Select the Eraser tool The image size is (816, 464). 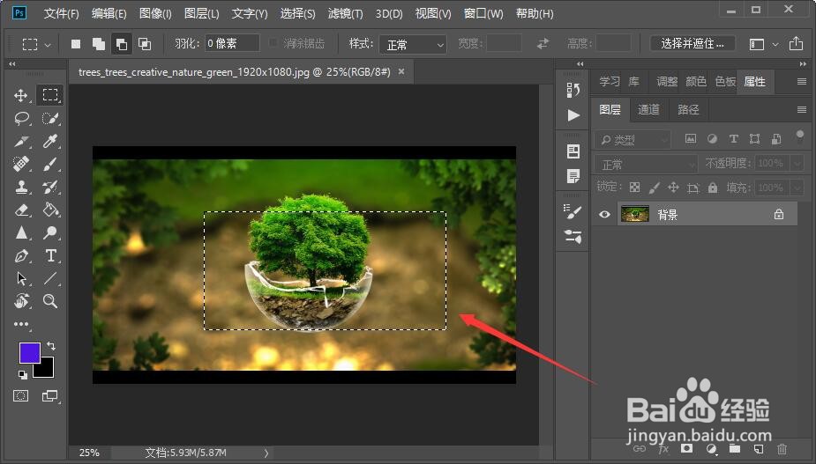(x=21, y=210)
